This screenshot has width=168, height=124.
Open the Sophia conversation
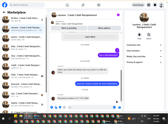point(23,104)
